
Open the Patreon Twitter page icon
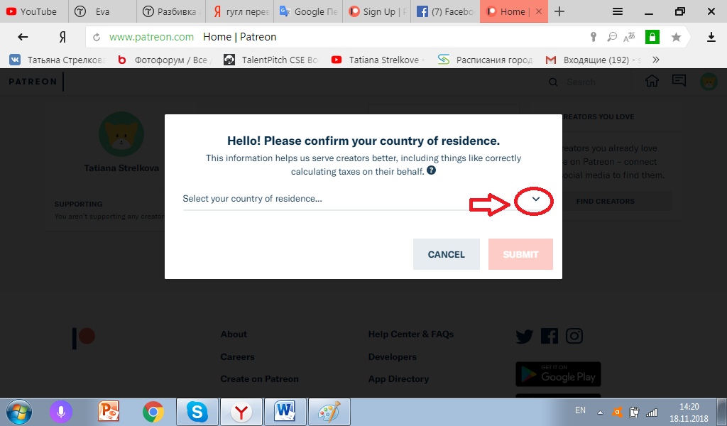tap(525, 336)
